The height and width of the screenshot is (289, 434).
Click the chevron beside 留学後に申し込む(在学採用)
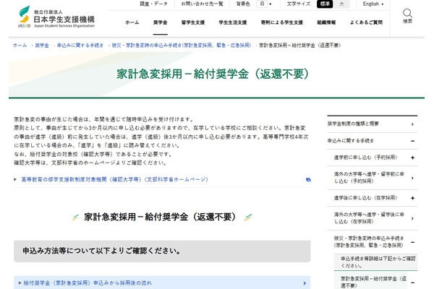(x=412, y=218)
